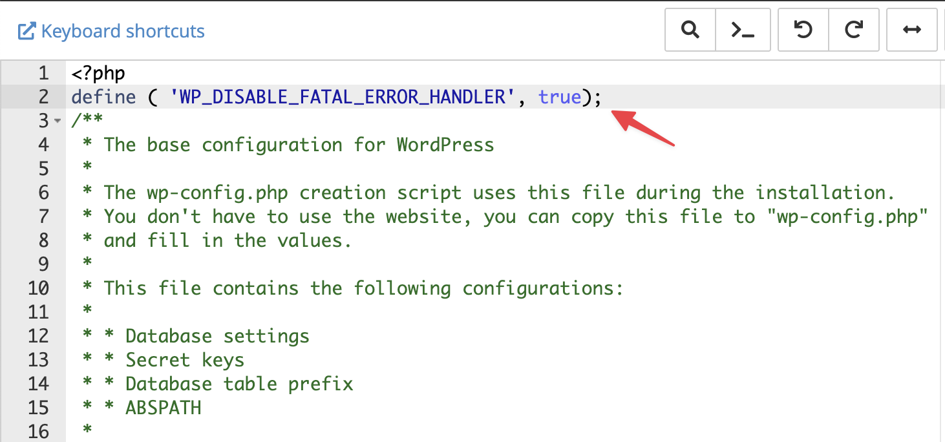Image resolution: width=945 pixels, height=442 pixels.
Task: Redo edit with clockwise arrow icon
Action: click(854, 30)
